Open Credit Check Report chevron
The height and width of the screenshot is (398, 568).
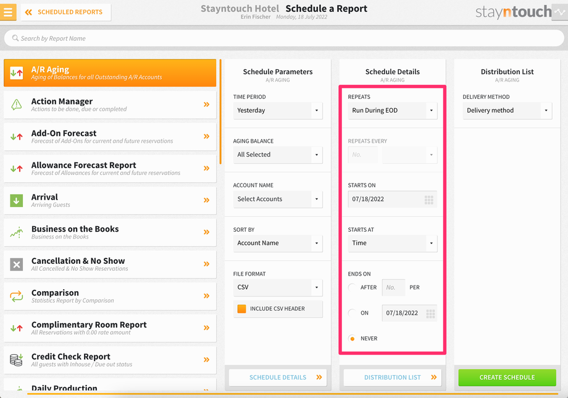pyautogui.click(x=206, y=360)
